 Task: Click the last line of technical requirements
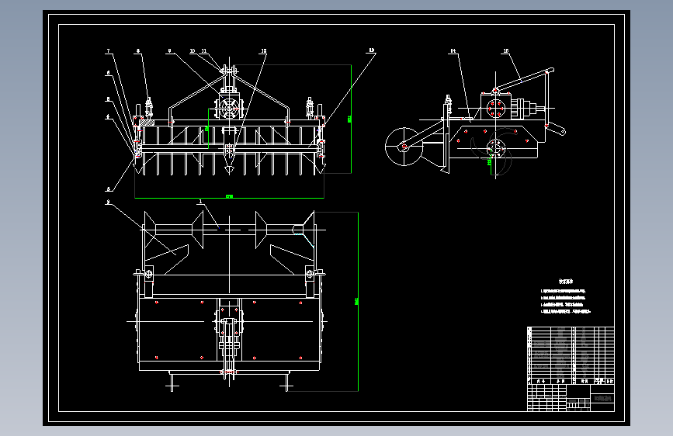coord(566,312)
